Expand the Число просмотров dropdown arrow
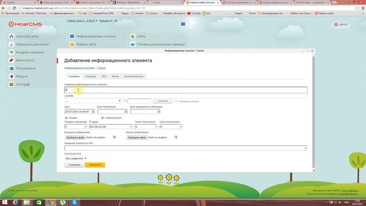This screenshot has height=206, width=366. 156,126
